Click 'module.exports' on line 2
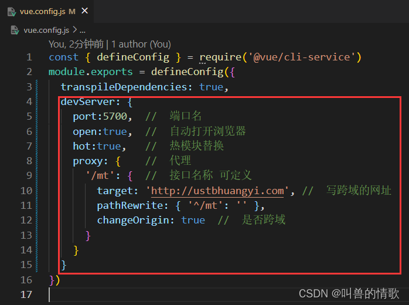The width and height of the screenshot is (409, 305). point(90,72)
